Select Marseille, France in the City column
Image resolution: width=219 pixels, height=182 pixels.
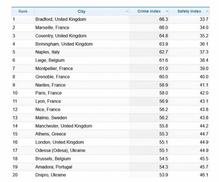click(x=52, y=27)
